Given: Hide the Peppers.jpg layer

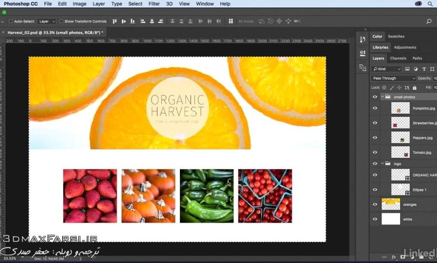Looking at the screenshot, I should click(375, 138).
